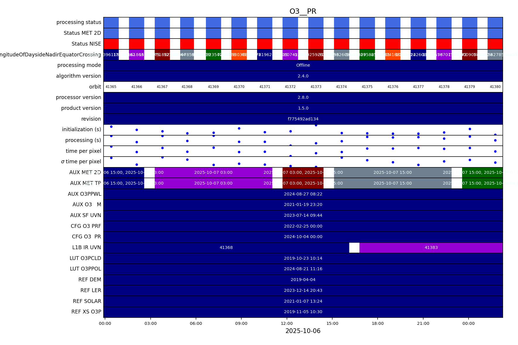Image resolution: width=518 pixels, height=345 pixels.
Task: Click the Offline text in processing mode row
Action: point(303,65)
